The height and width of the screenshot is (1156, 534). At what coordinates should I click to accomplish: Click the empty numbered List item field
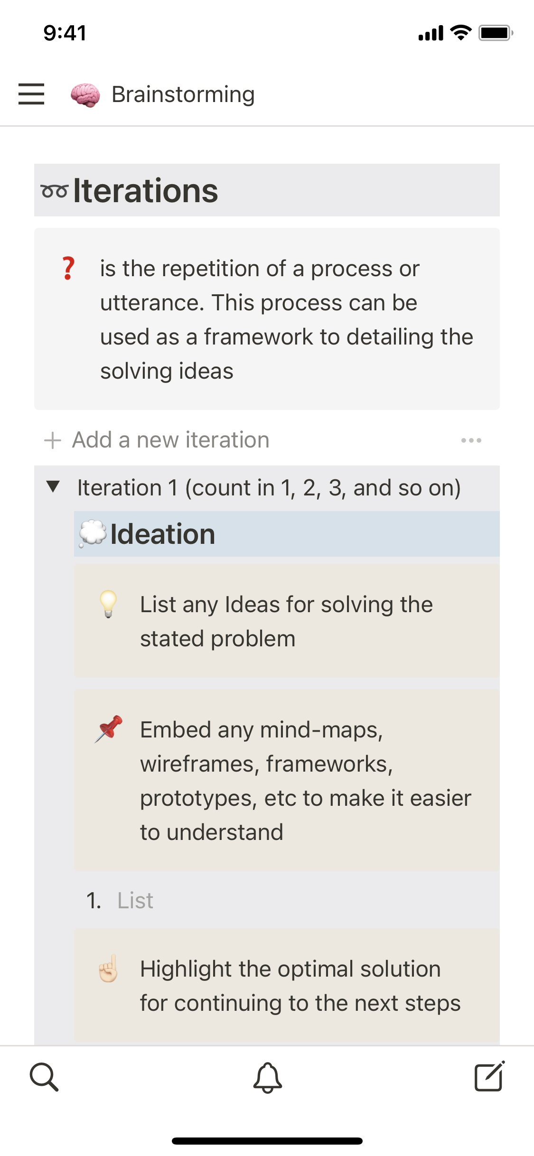click(136, 900)
